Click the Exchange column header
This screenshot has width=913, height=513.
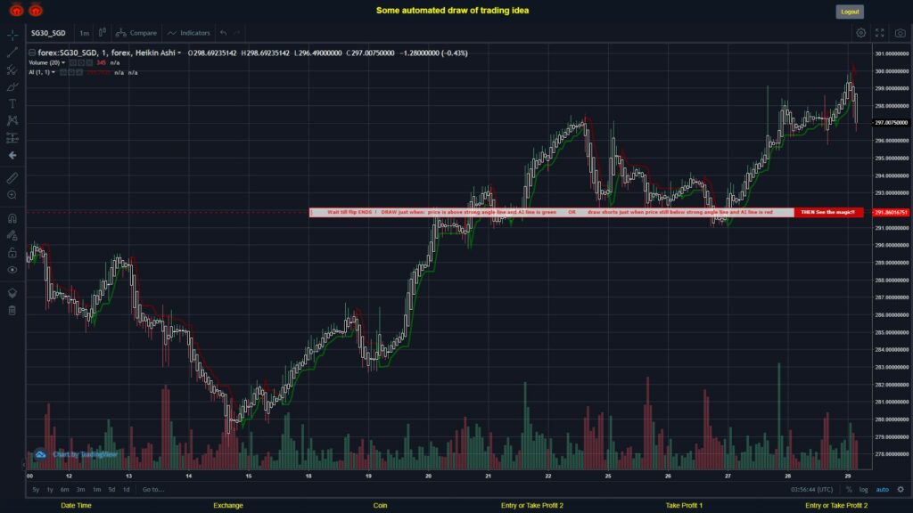227,506
